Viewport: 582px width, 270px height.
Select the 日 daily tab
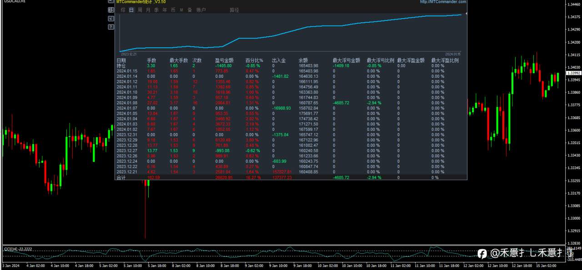tap(131, 10)
